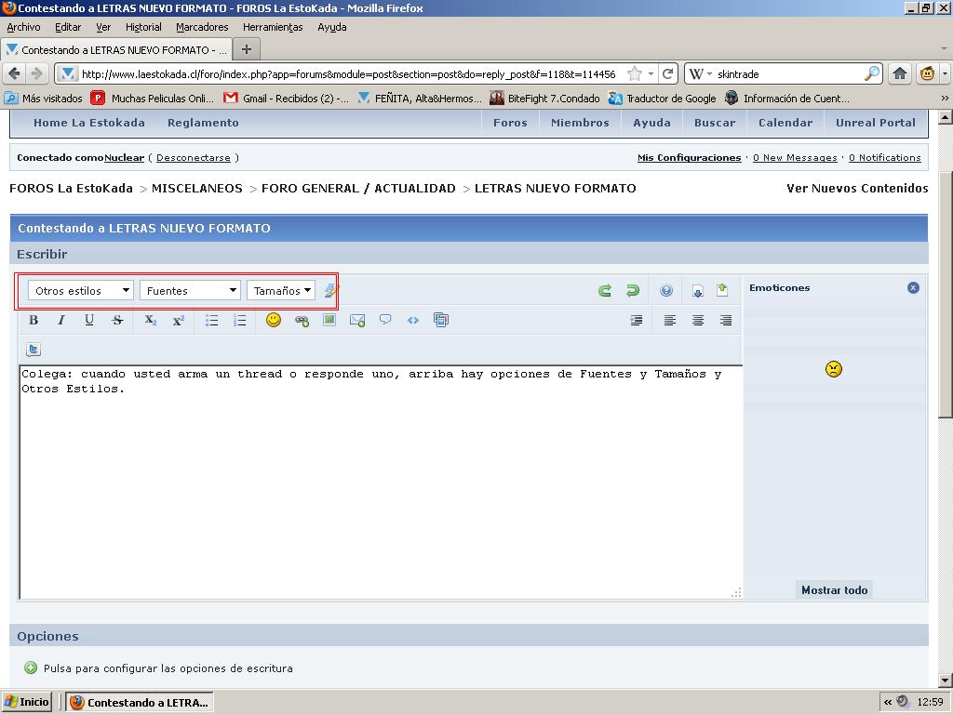Click the editor help icon

point(666,291)
